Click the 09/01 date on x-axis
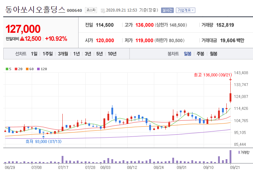 click(182, 167)
